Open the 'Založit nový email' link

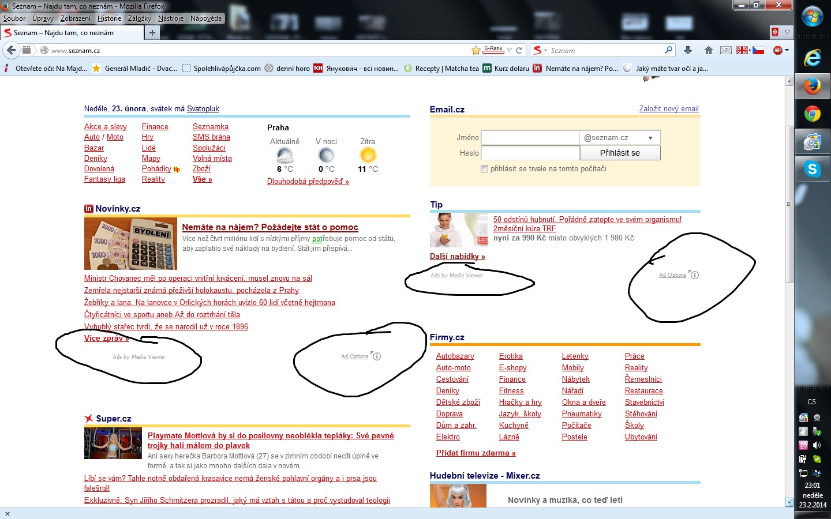pos(668,108)
